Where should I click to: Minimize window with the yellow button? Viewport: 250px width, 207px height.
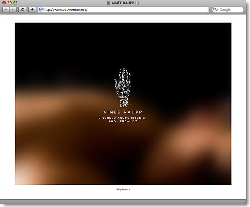tap(10, 3)
